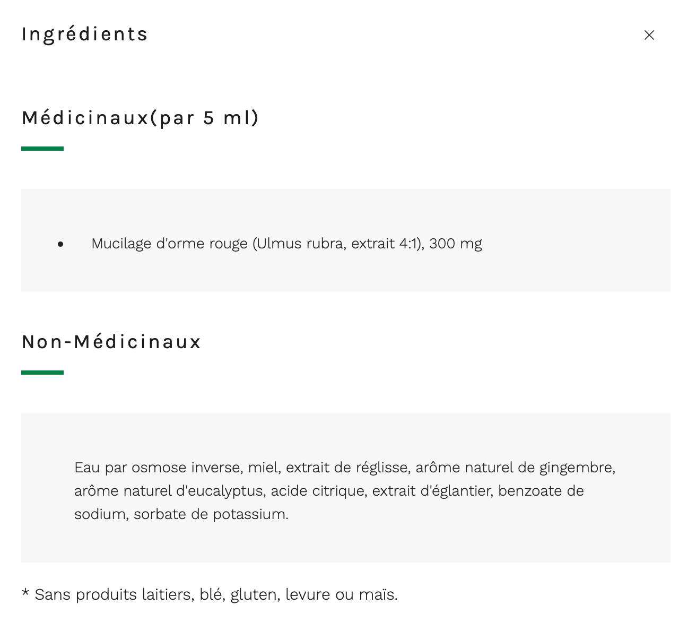Open the Non-Médicinaux section heading
The height and width of the screenshot is (622, 696).
(x=110, y=342)
